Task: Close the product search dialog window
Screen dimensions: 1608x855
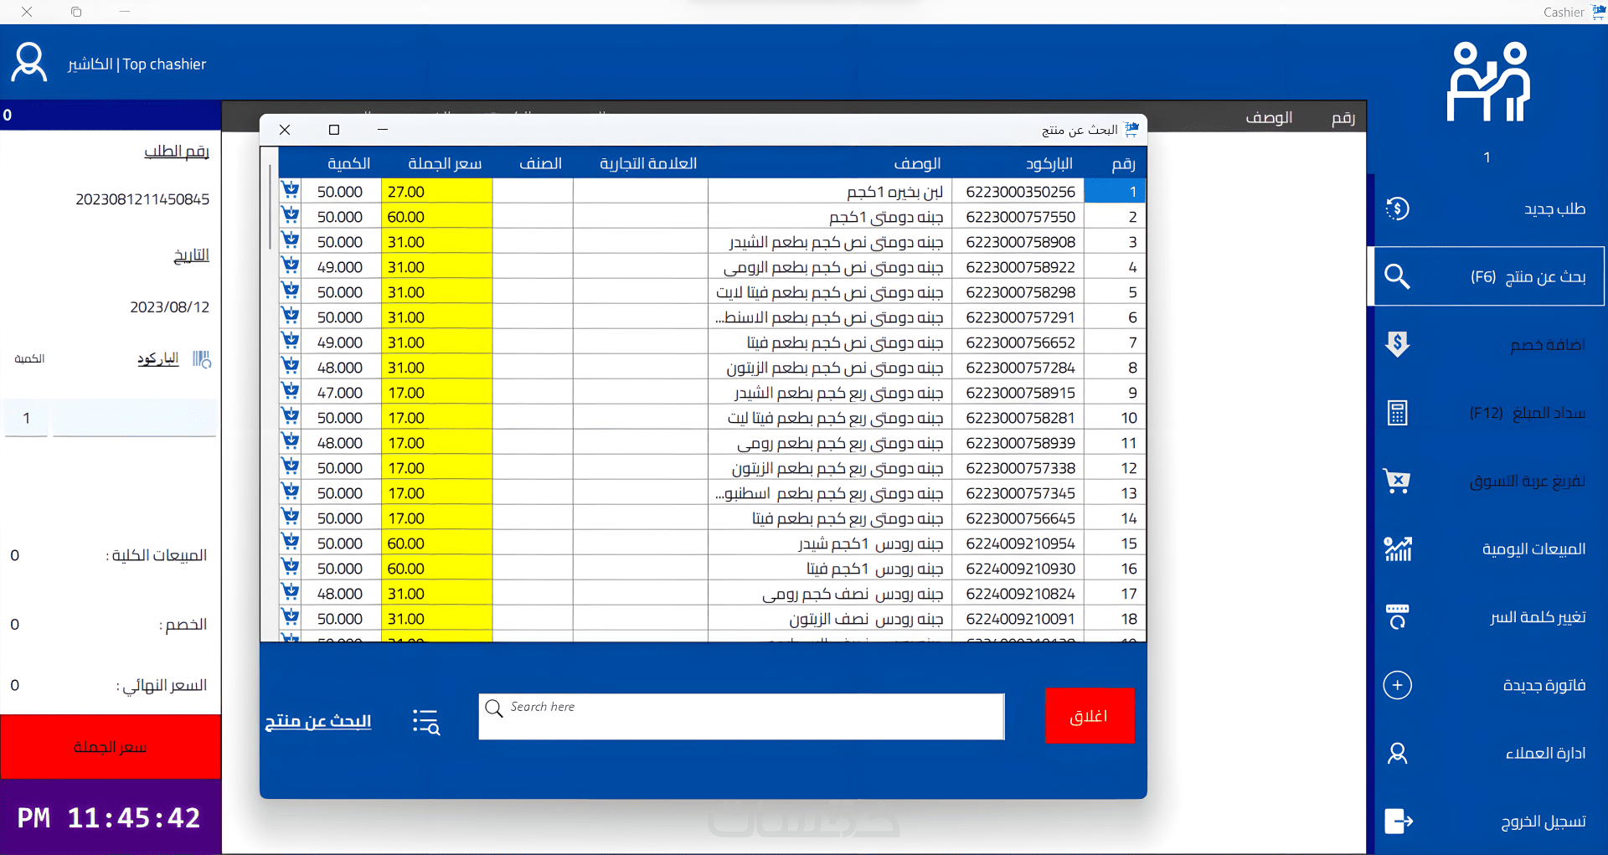Action: pyautogui.click(x=285, y=130)
